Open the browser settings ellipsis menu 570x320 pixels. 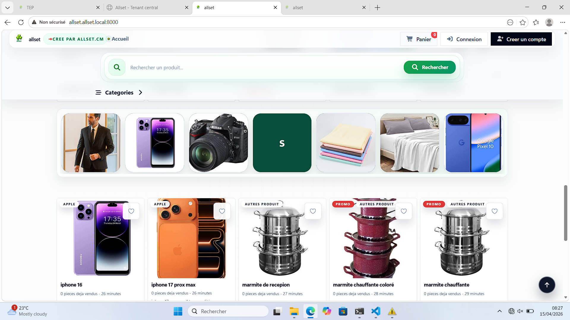(563, 22)
